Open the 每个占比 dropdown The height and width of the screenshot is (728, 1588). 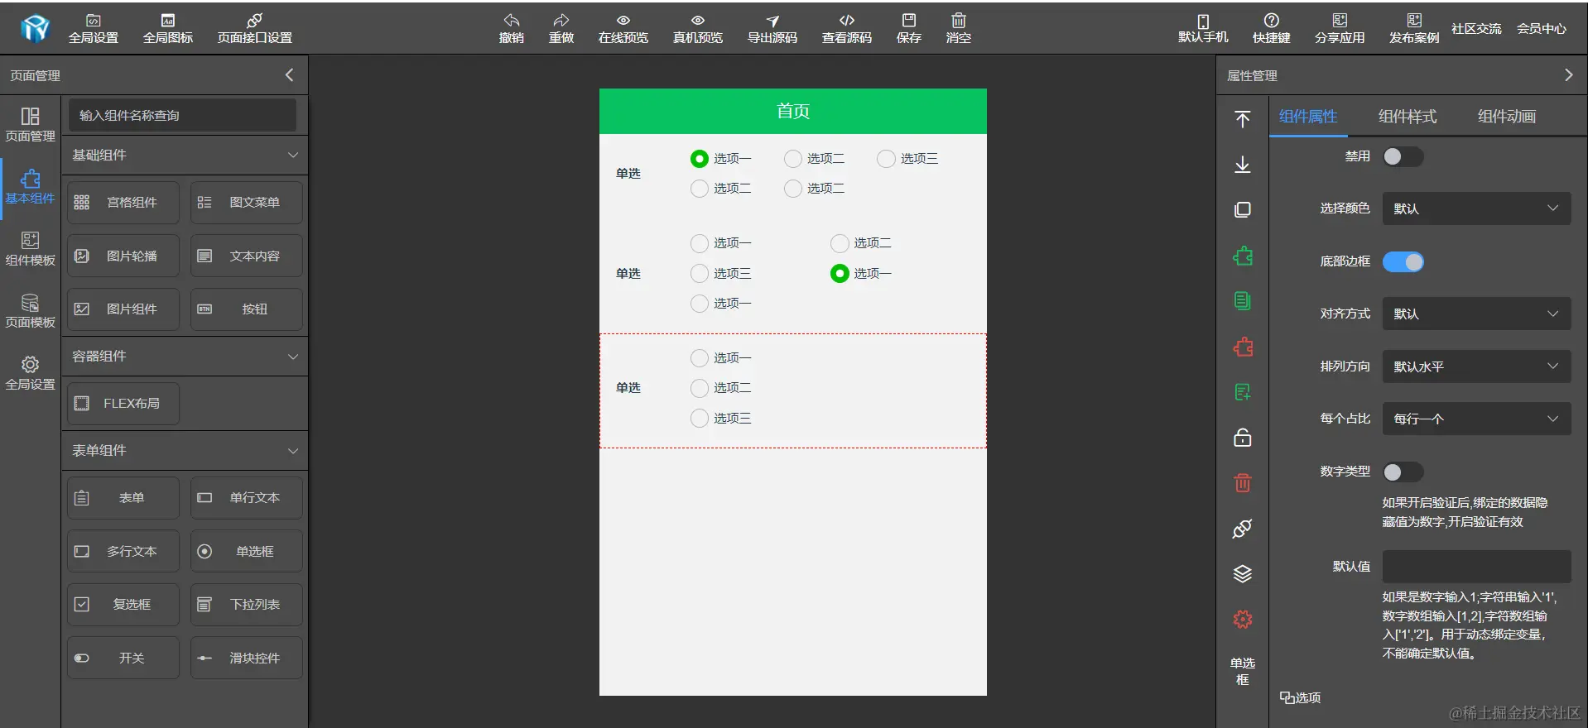click(x=1476, y=419)
